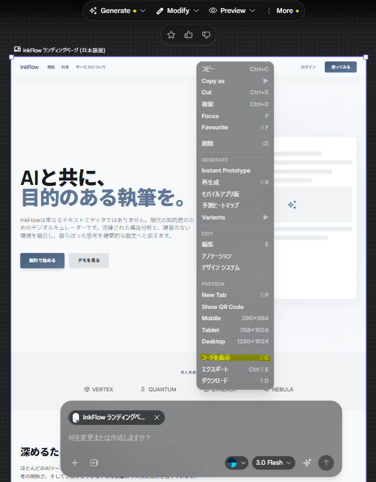Remove the InkFlow chip with its X
376x482 pixels.
(157, 417)
